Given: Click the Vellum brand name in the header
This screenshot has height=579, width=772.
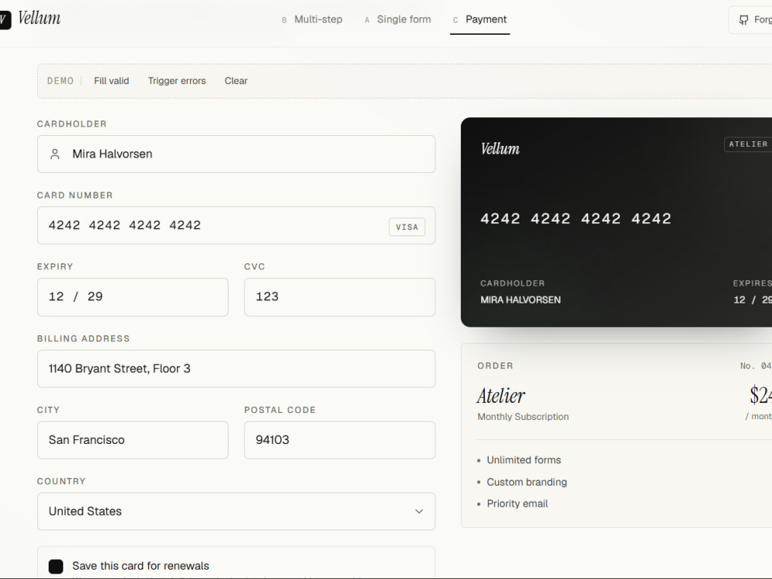Looking at the screenshot, I should pos(39,19).
